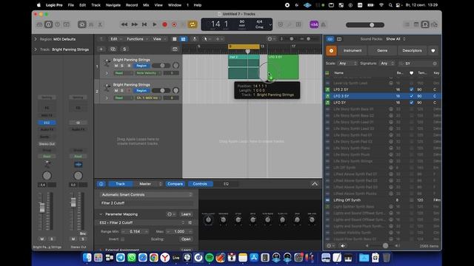This screenshot has height=266, width=474.
Task: Open the Navigate menu
Action: click(113, 5)
